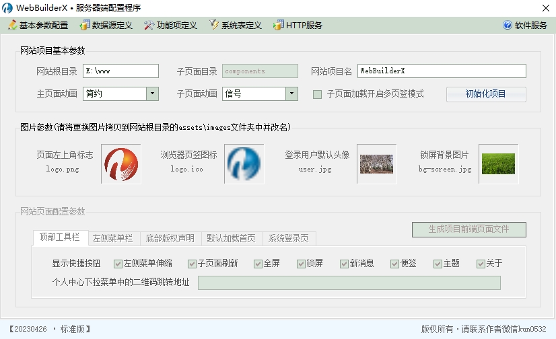Click the 网站项目名 WebBuilderX field

442,71
